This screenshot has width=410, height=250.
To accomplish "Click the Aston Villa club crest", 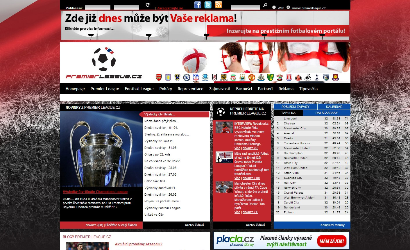I will (x=168, y=77).
